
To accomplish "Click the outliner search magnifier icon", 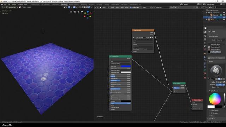I will (216, 7).
